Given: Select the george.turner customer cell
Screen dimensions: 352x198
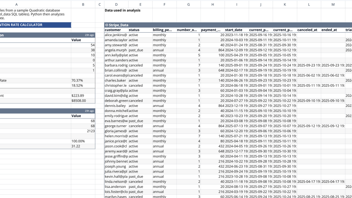Looking at the screenshot, I should [x=116, y=126].
